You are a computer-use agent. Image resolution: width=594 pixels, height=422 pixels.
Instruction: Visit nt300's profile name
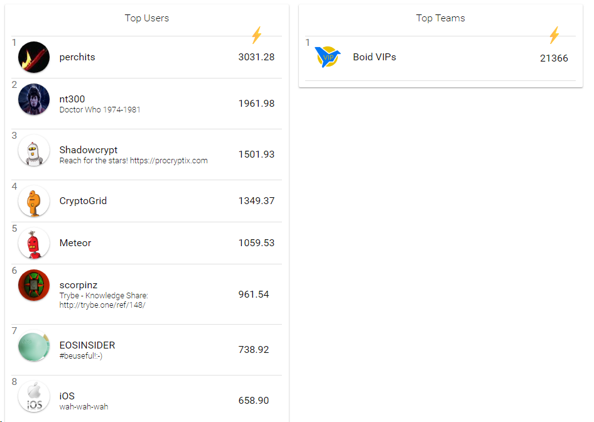pyautogui.click(x=72, y=99)
